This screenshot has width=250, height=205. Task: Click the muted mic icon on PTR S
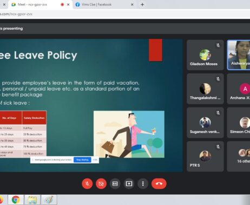218,147
